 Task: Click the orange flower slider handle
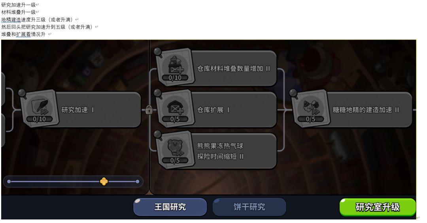pyautogui.click(x=104, y=182)
